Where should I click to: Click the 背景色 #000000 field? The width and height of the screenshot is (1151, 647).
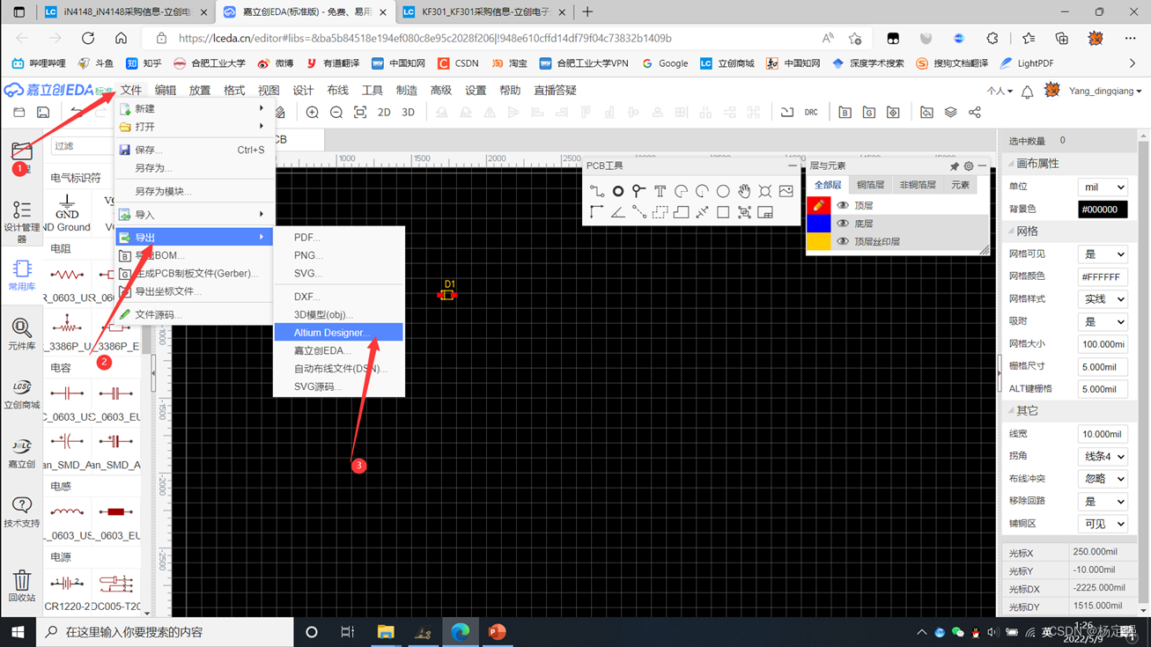[x=1103, y=210]
